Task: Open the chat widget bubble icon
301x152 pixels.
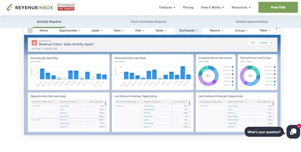Action: (x=293, y=131)
